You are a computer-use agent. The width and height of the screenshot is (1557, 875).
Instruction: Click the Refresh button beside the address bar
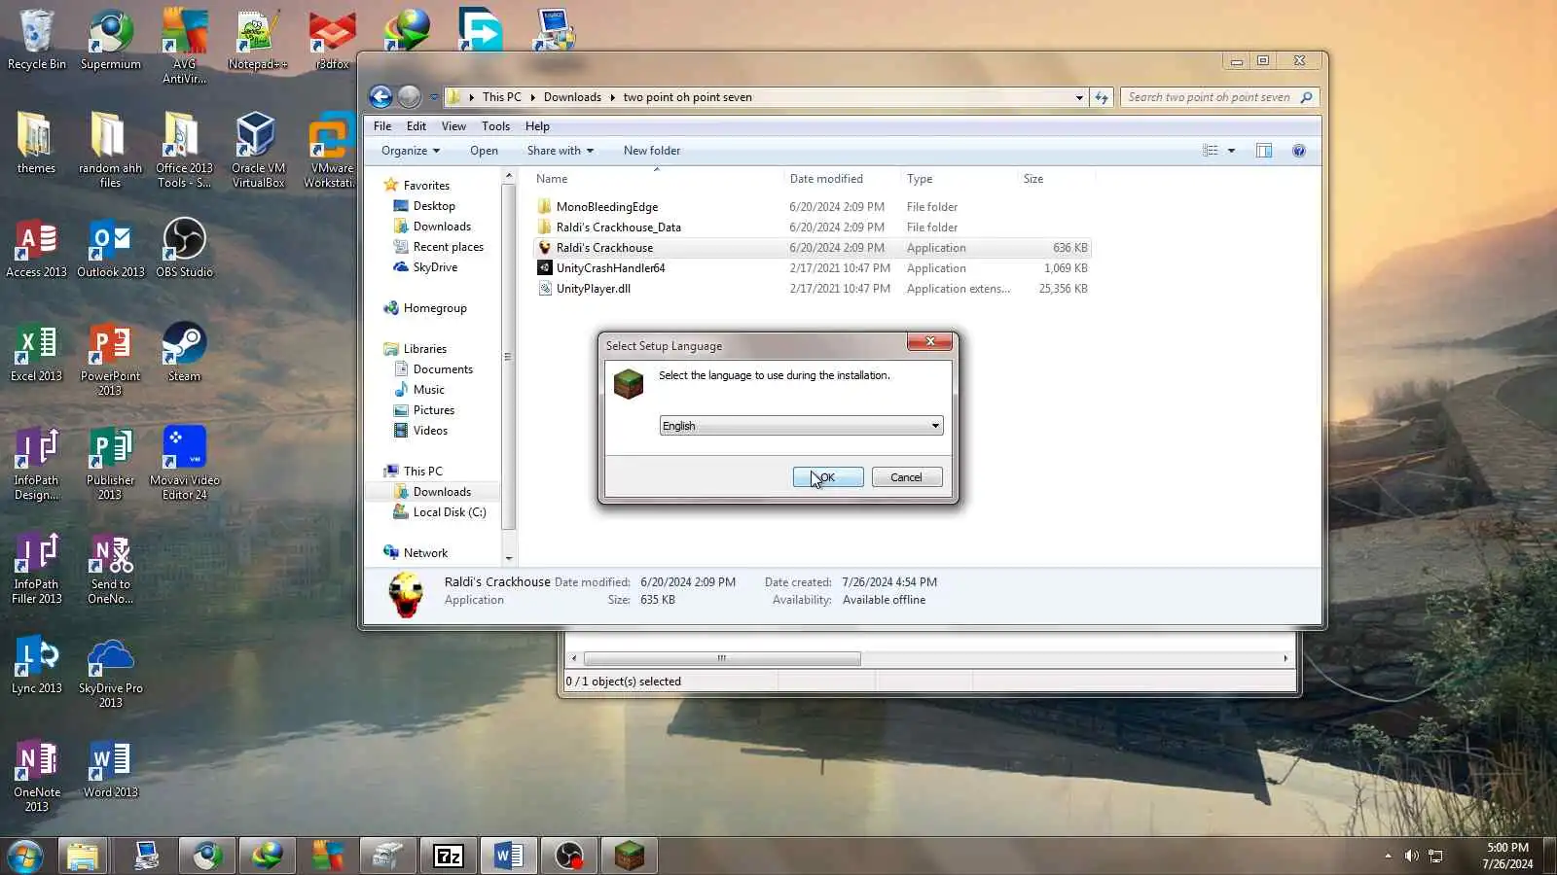click(x=1102, y=97)
